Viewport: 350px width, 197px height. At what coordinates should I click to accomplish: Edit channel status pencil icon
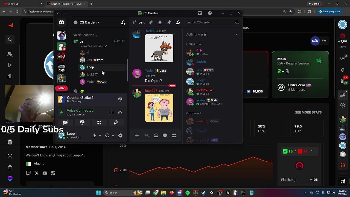106,46
